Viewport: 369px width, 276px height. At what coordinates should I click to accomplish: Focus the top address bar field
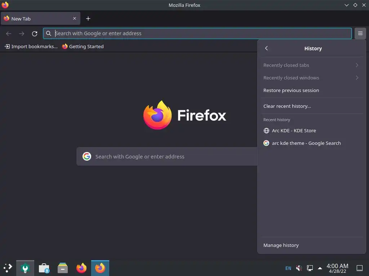197,33
